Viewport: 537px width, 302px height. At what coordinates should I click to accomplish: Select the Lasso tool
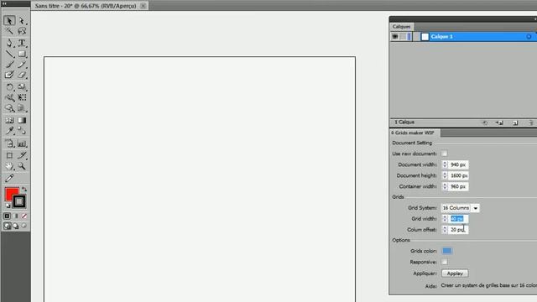[x=22, y=31]
